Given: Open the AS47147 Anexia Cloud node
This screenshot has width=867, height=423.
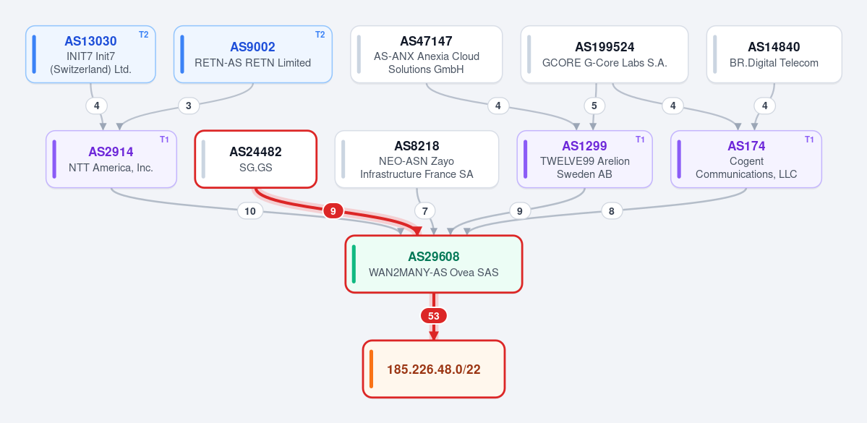Looking at the screenshot, I should [x=427, y=54].
